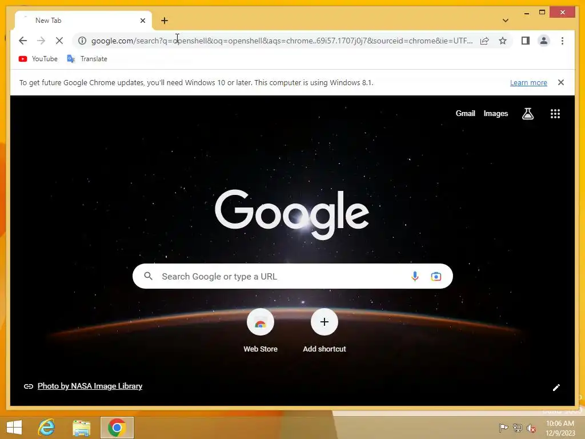The width and height of the screenshot is (585, 439).
Task: Open Gmail from the new tab page
Action: click(465, 114)
